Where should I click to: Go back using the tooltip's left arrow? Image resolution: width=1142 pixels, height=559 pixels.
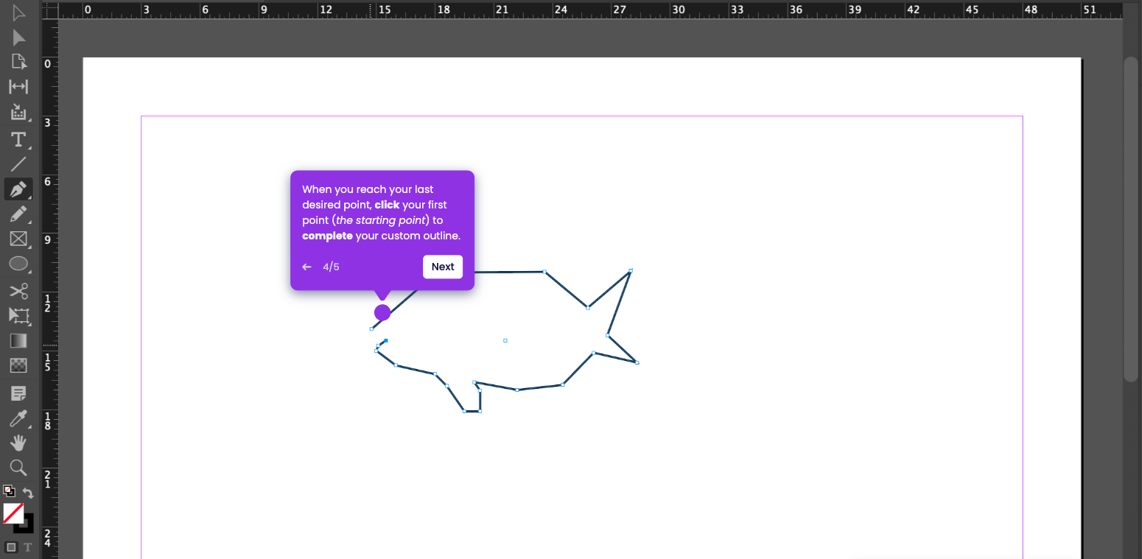tap(307, 267)
